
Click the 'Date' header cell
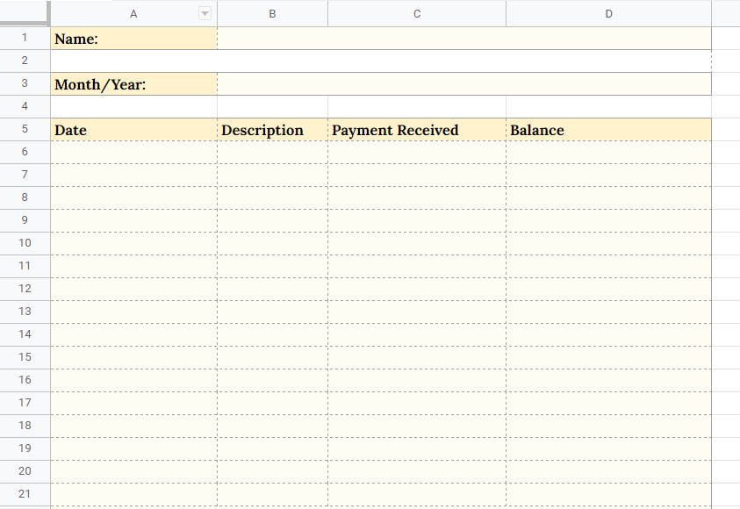(x=133, y=129)
